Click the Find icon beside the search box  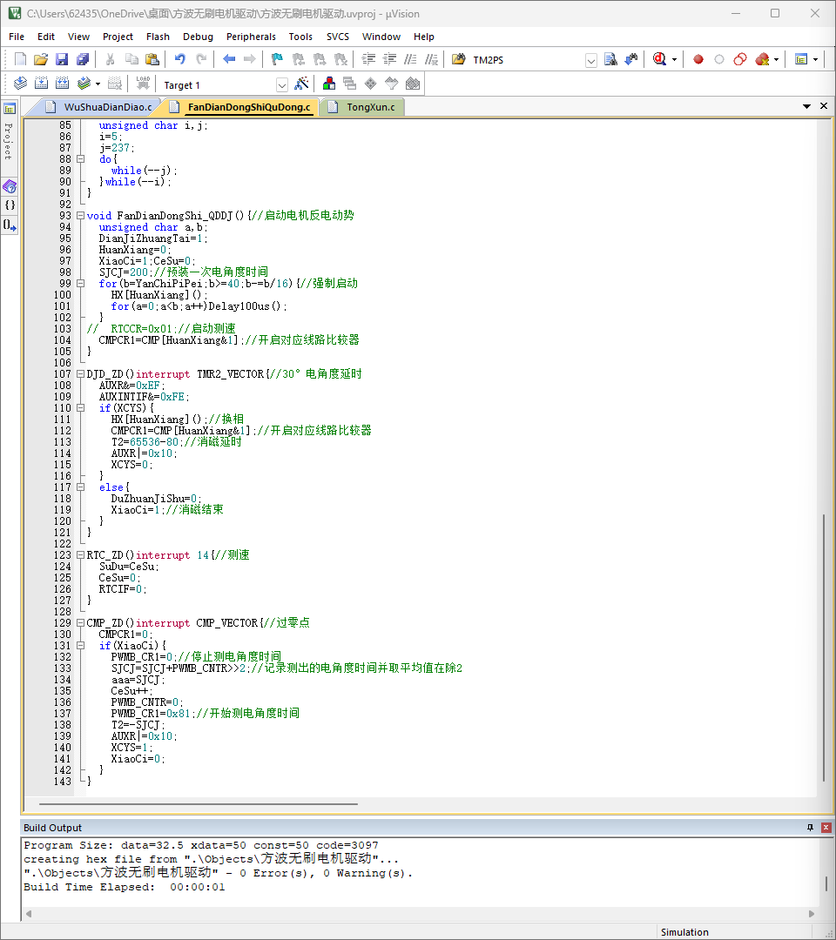610,59
